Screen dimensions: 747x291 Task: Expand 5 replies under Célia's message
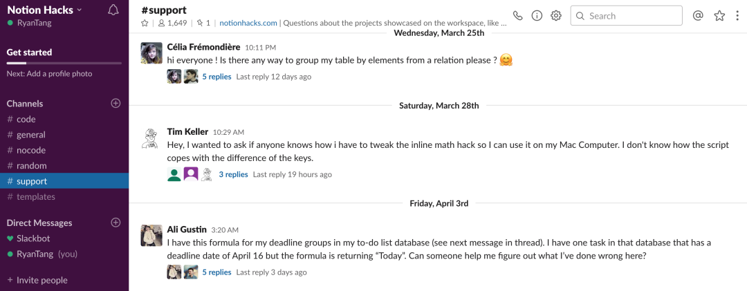(x=216, y=77)
